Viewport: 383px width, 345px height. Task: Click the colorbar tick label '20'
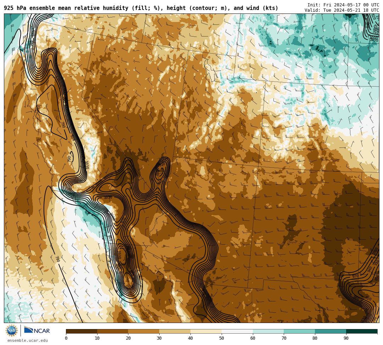(128, 338)
